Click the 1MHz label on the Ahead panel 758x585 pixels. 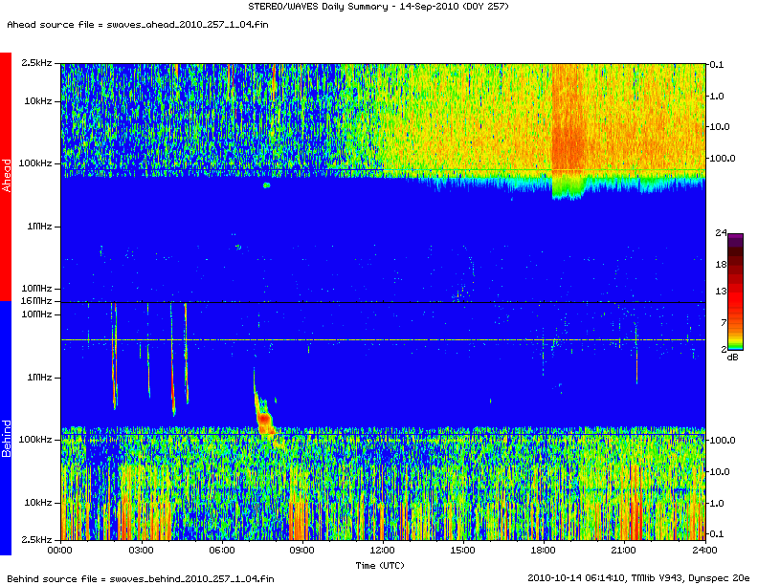tap(41, 227)
